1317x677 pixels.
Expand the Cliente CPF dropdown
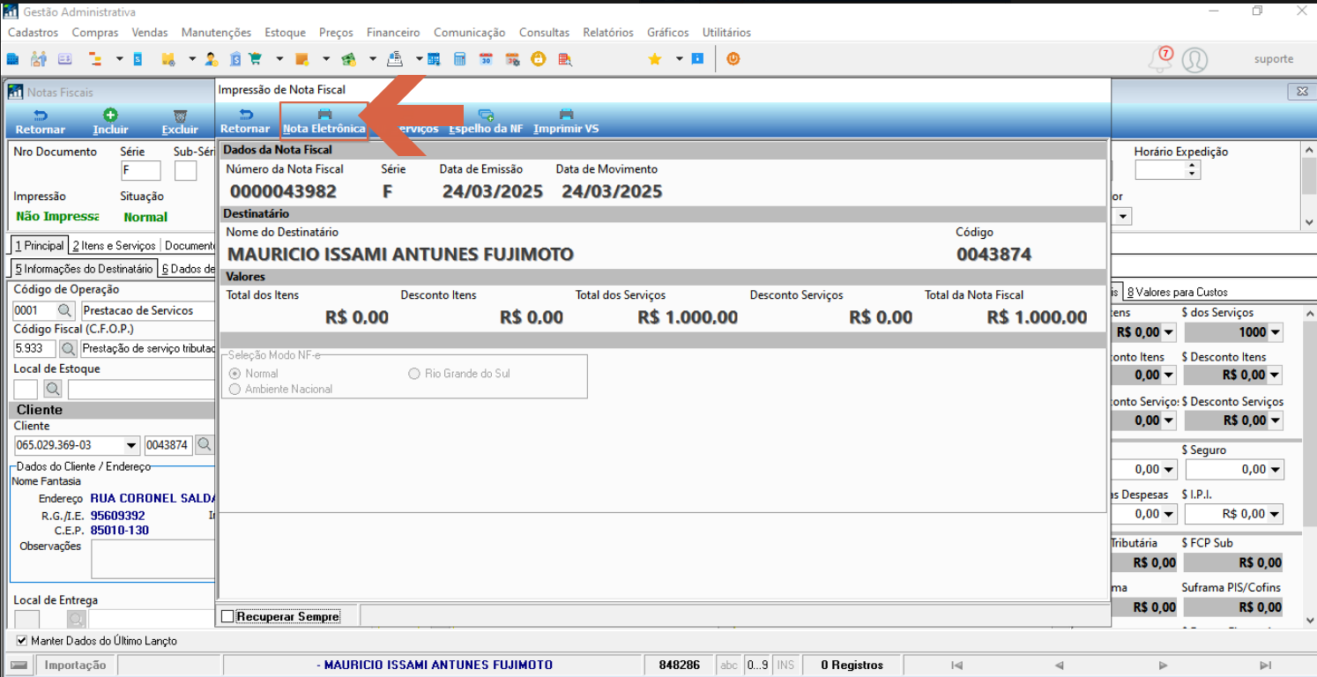pyautogui.click(x=132, y=445)
